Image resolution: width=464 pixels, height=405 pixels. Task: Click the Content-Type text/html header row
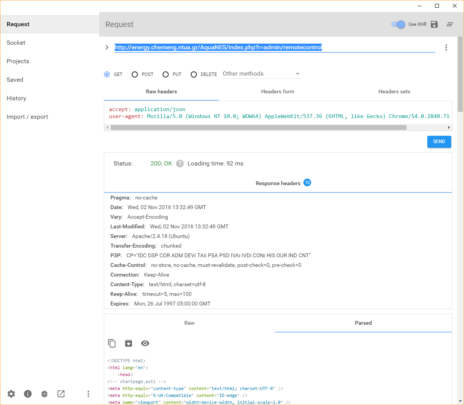coord(158,284)
